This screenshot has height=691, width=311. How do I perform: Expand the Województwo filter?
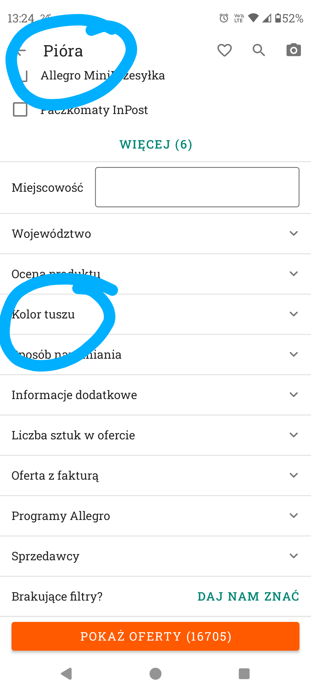[155, 234]
